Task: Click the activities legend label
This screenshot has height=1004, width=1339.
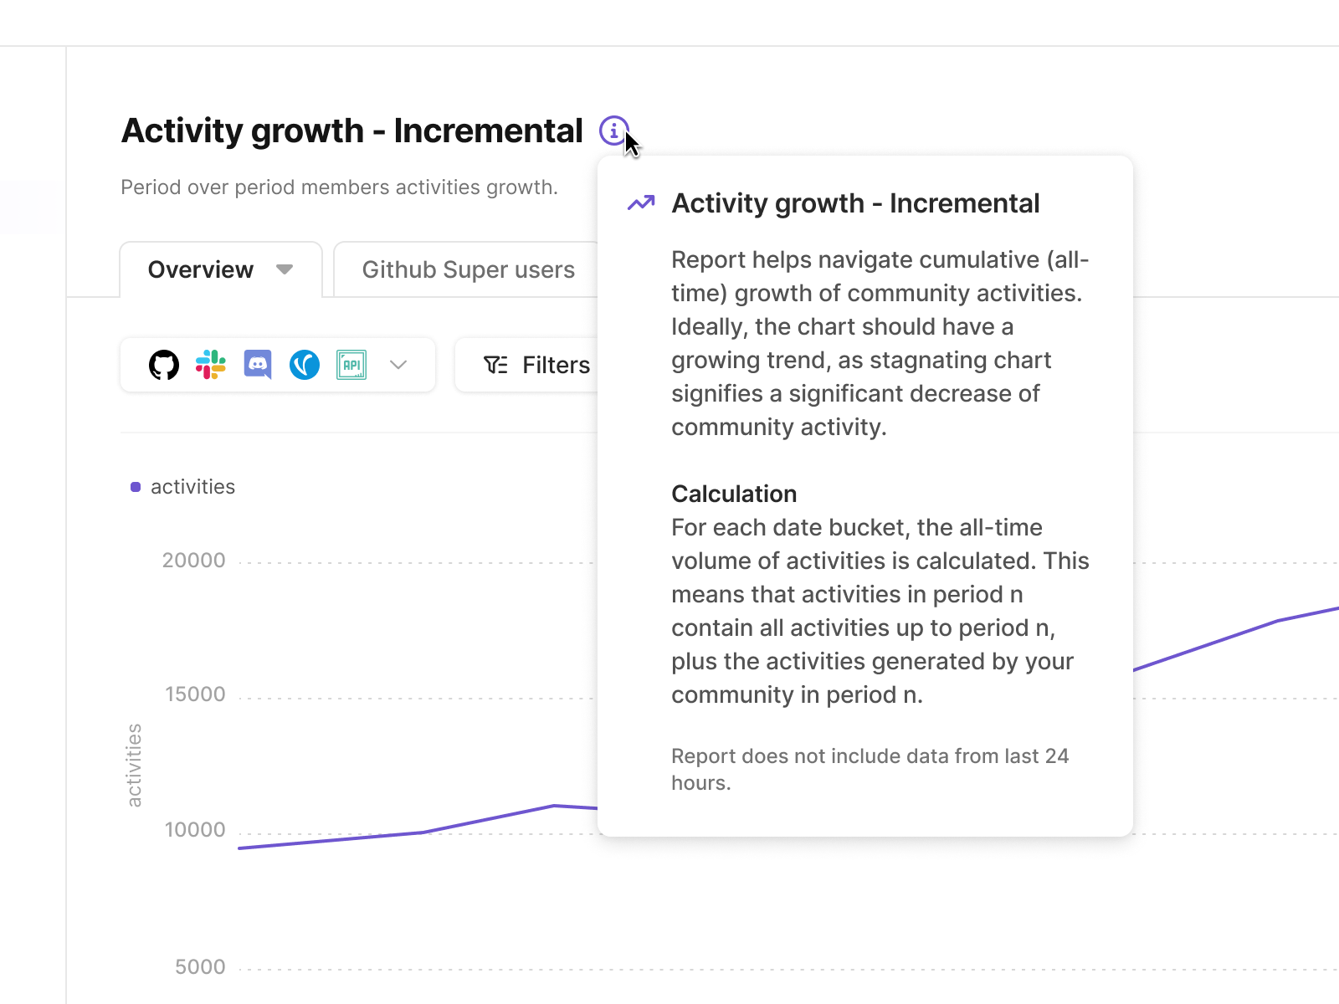Action: (x=192, y=486)
